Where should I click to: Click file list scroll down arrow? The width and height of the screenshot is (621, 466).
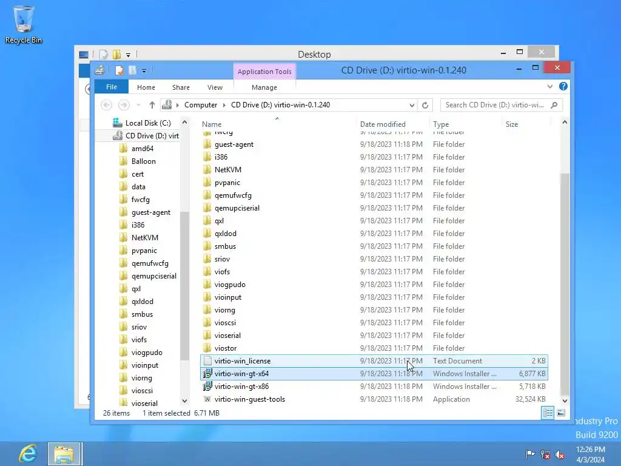tap(565, 401)
